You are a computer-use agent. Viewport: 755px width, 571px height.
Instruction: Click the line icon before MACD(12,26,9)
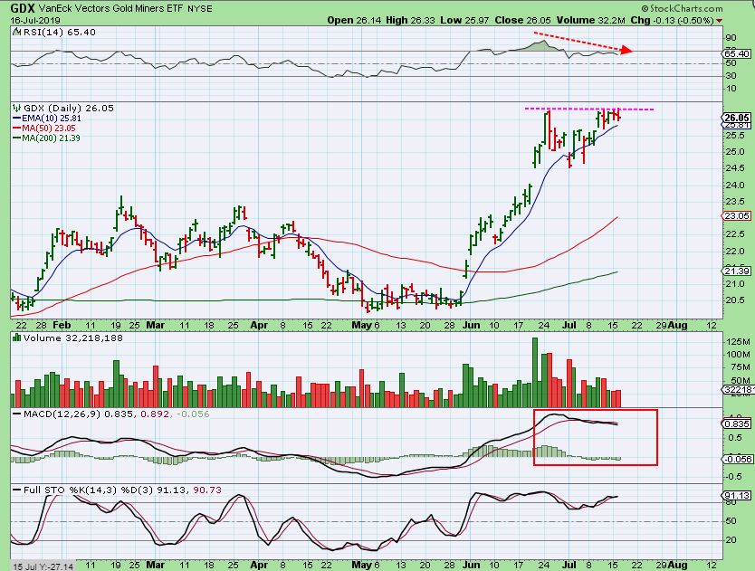pyautogui.click(x=17, y=414)
